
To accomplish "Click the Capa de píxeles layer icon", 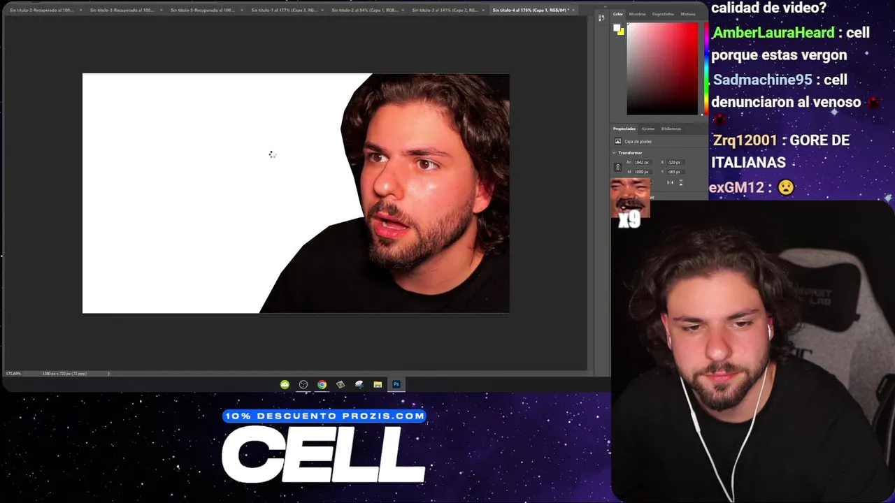I will (618, 141).
